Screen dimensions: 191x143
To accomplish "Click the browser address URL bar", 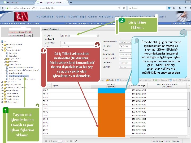I will [63, 8].
